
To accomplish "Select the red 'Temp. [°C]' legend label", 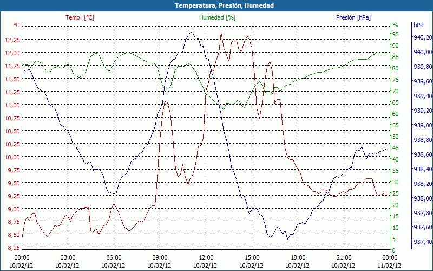I will click(x=80, y=17).
